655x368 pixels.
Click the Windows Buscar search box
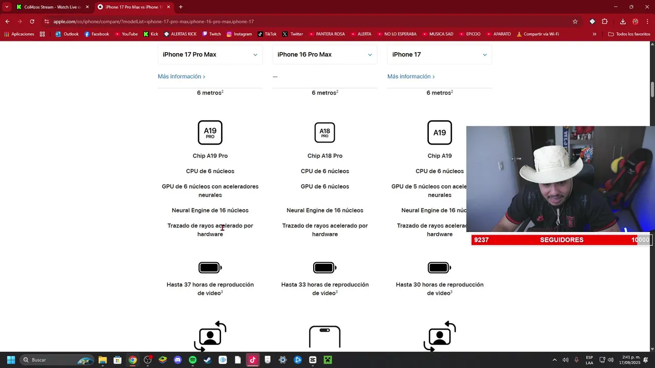(57, 360)
